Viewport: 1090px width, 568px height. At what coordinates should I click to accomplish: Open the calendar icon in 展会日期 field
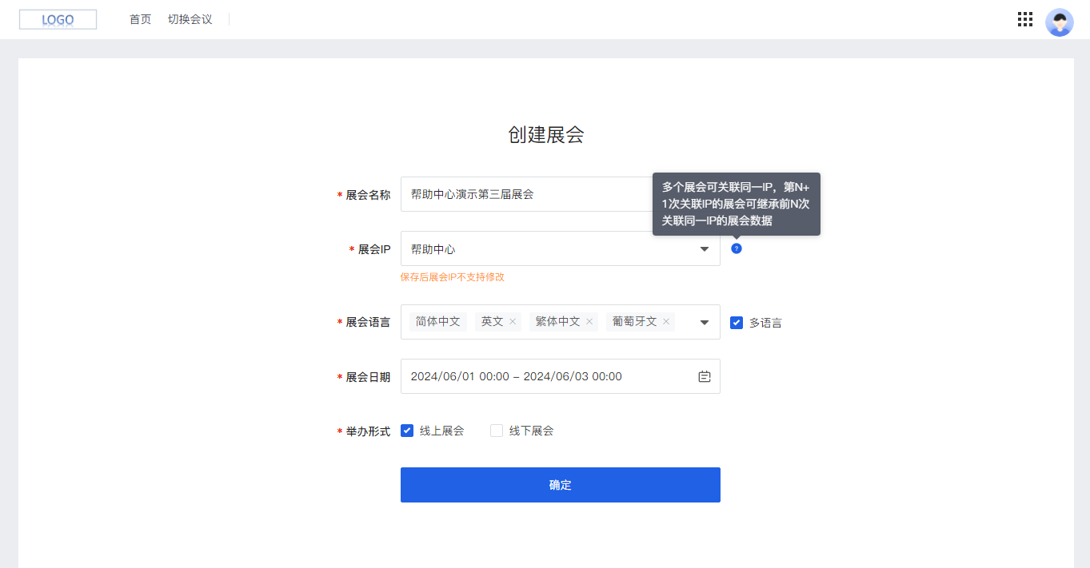click(x=704, y=376)
